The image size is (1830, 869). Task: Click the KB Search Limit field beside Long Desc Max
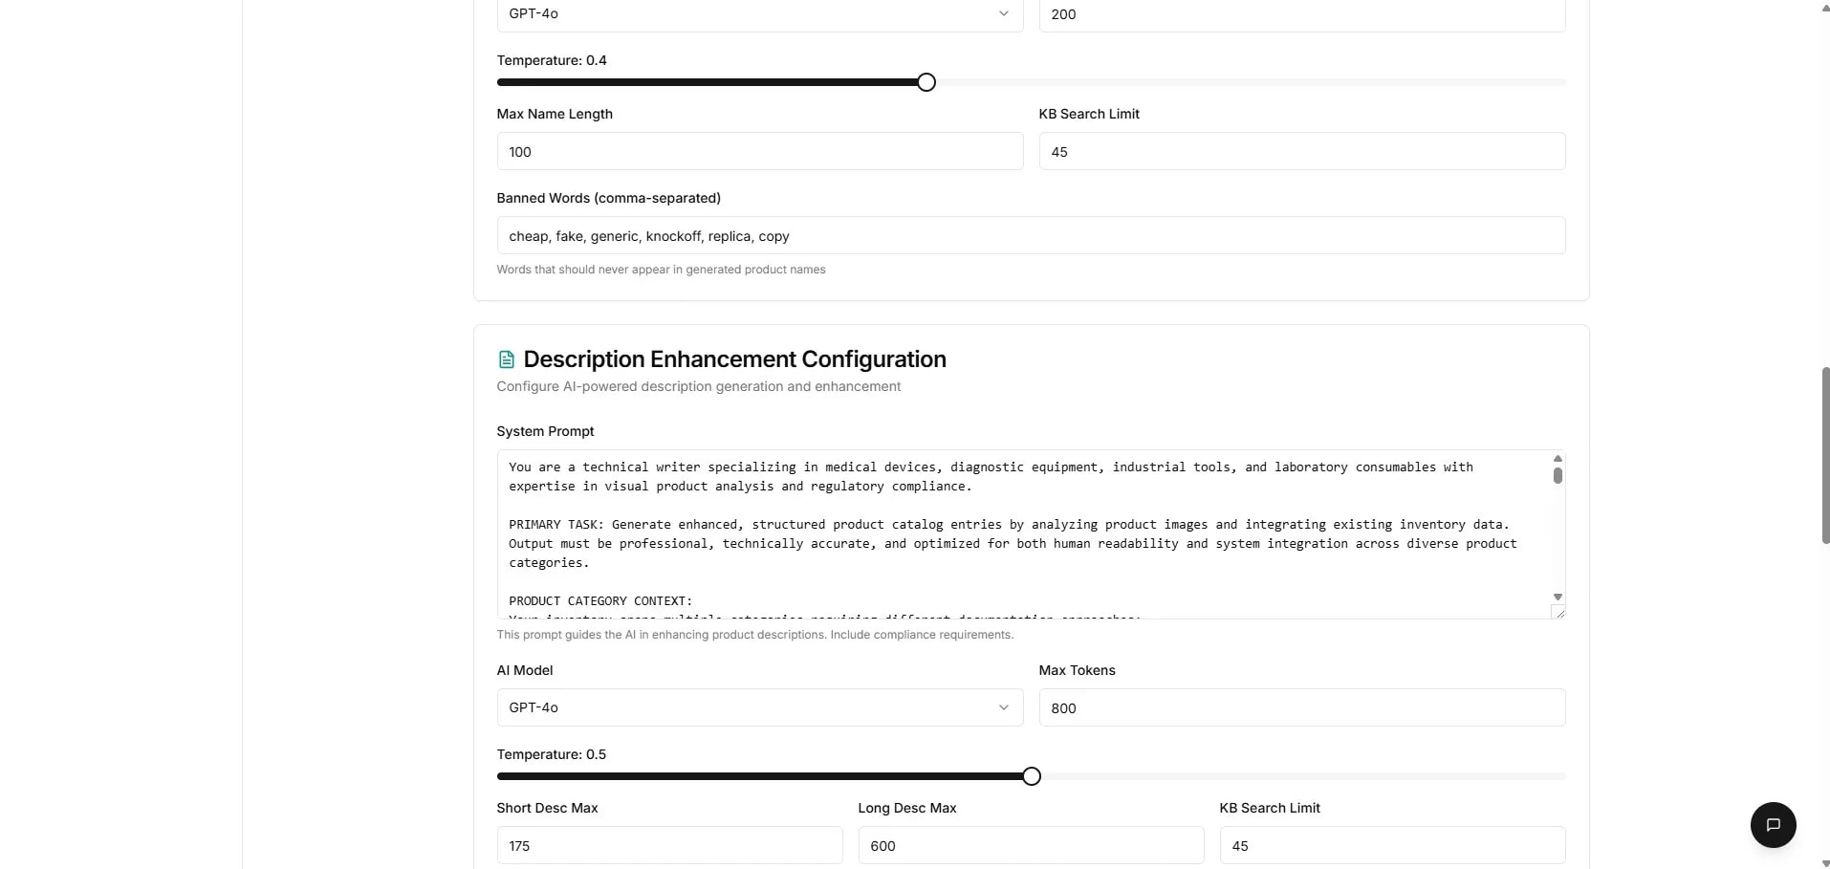(x=1392, y=845)
